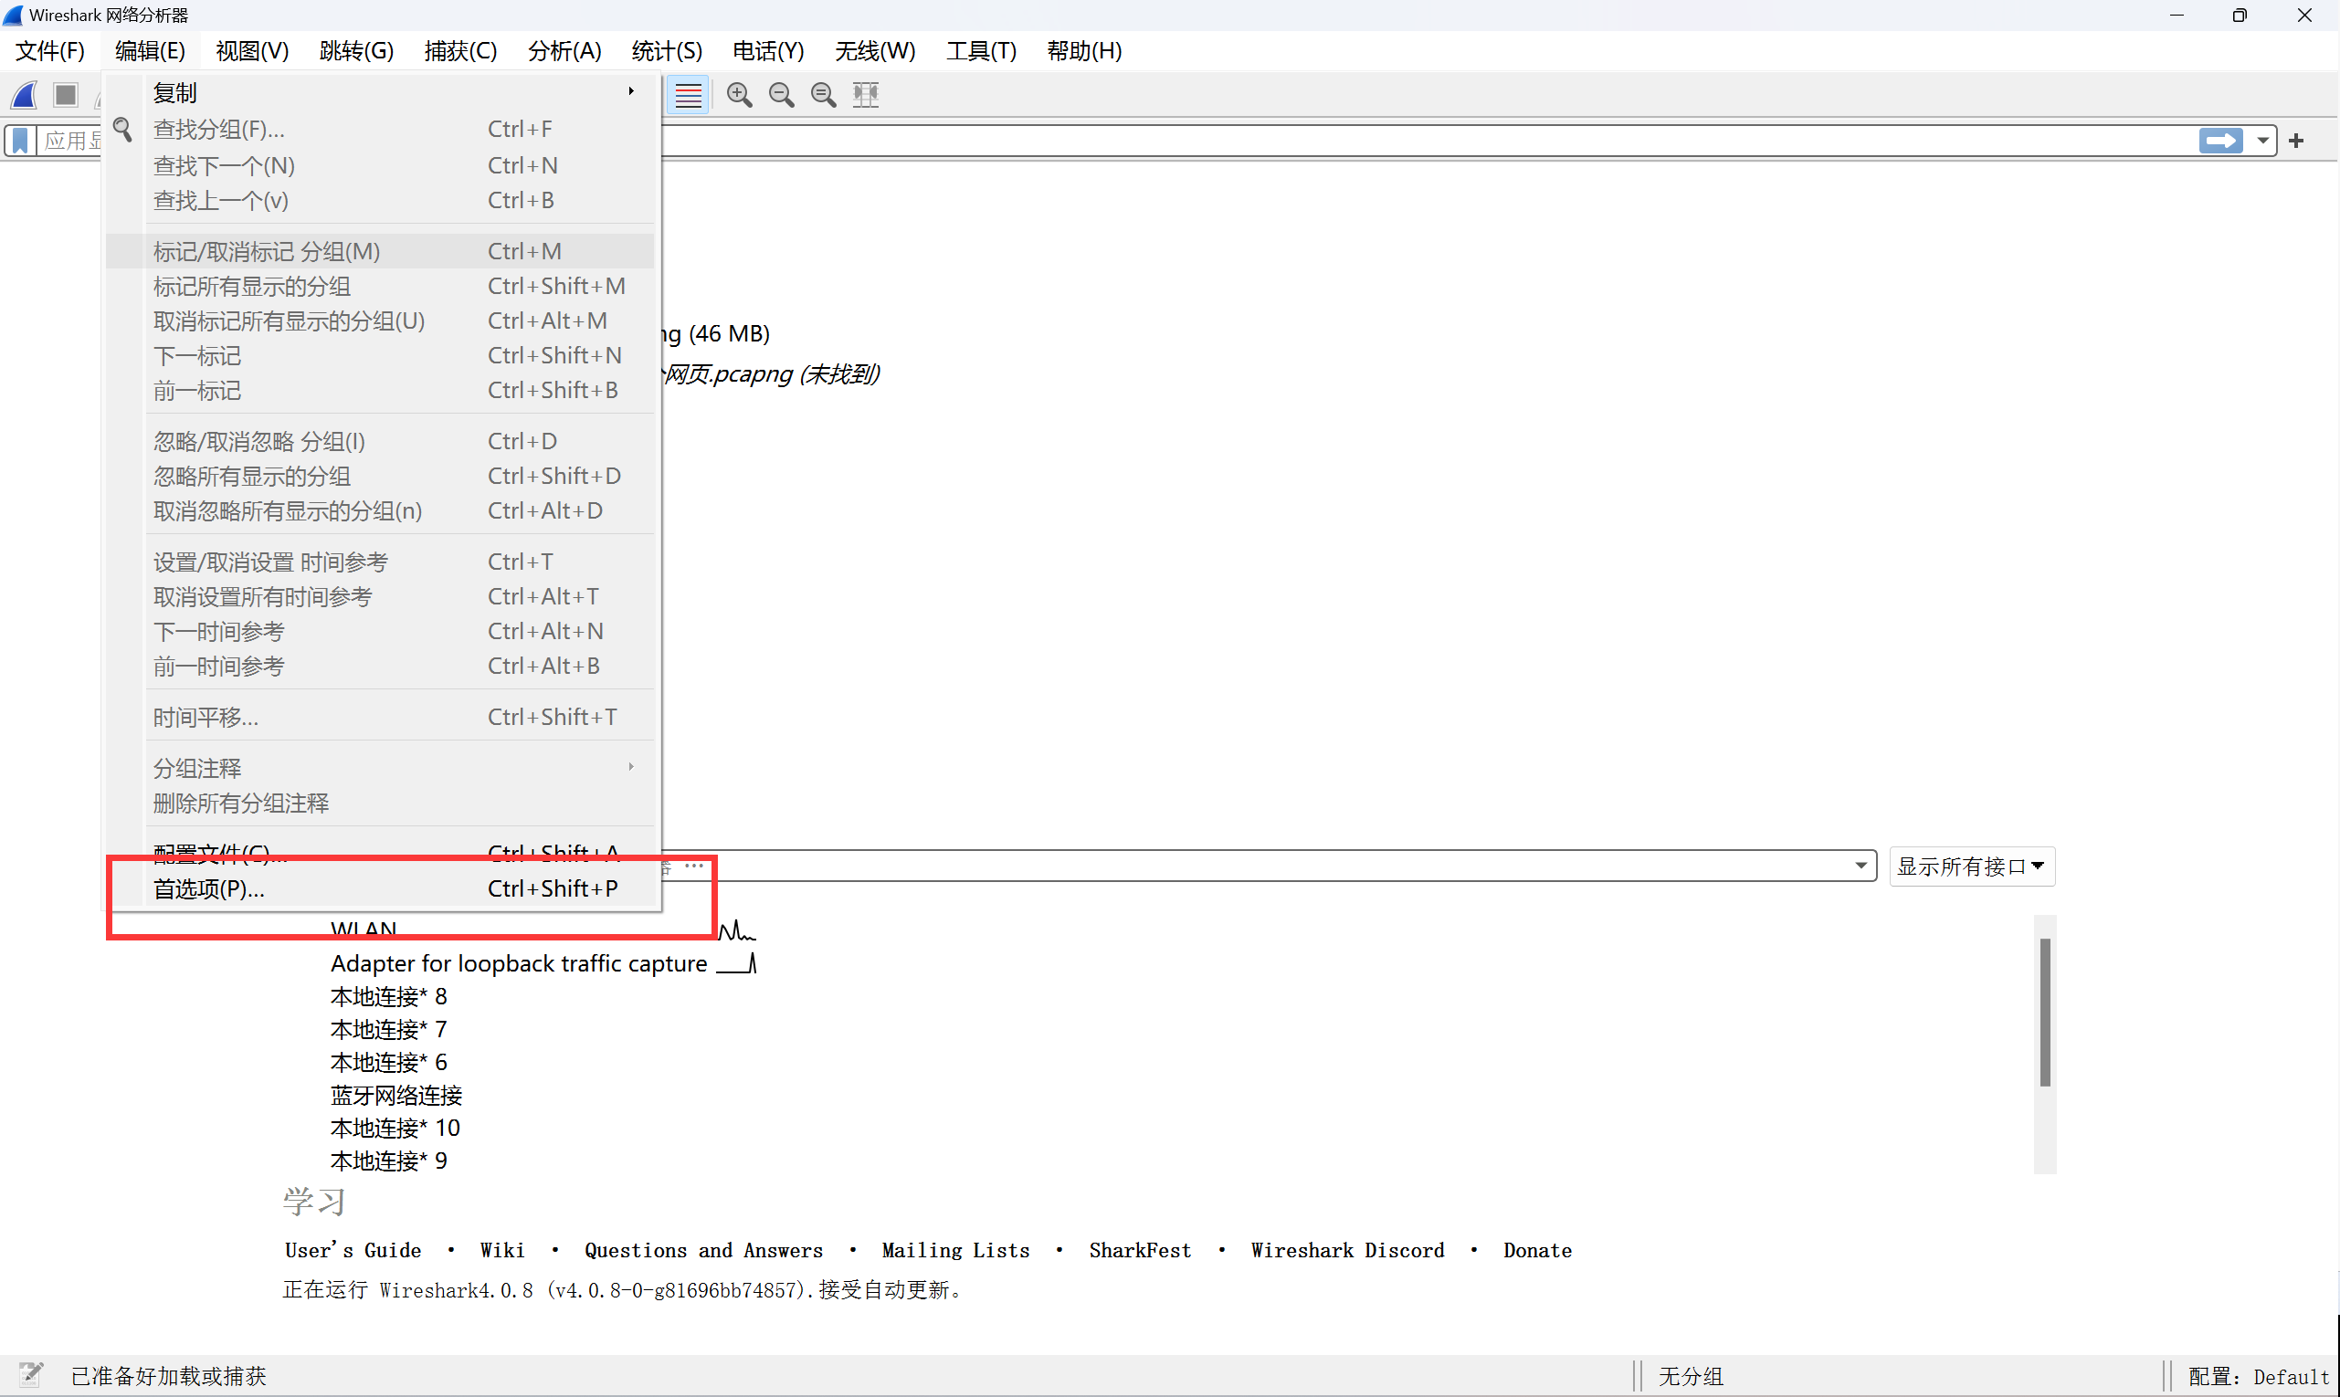Open the Donate link
The width and height of the screenshot is (2340, 1397).
coord(1537,1249)
